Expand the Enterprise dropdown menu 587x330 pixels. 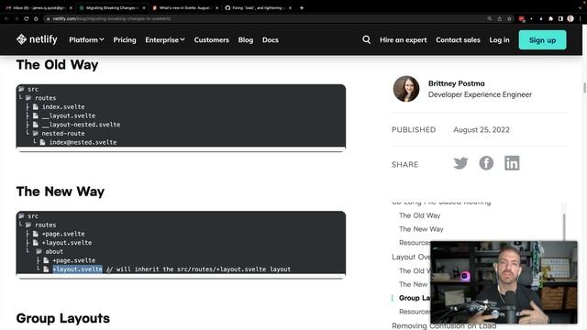coord(165,39)
